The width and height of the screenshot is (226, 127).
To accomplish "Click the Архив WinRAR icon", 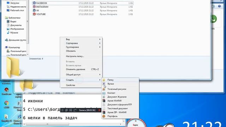I will pyautogui.click(x=104, y=101).
